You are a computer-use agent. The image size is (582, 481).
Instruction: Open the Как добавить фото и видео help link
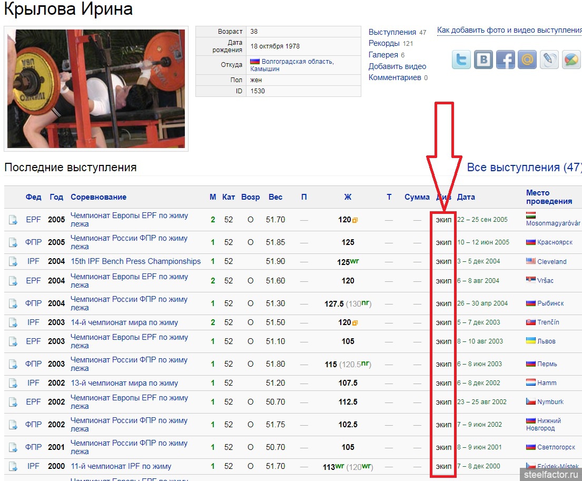(509, 30)
